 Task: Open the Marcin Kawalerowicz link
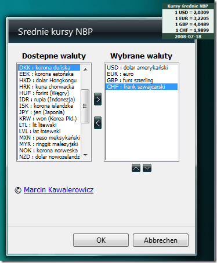coord(59,189)
